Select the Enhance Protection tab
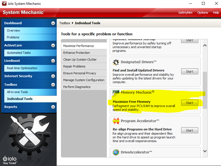This screenshot has height=166, width=221. [x=76, y=53]
